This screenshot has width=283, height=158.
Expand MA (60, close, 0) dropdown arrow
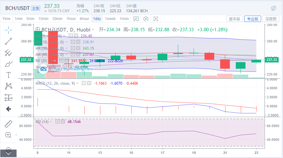click(x=66, y=55)
